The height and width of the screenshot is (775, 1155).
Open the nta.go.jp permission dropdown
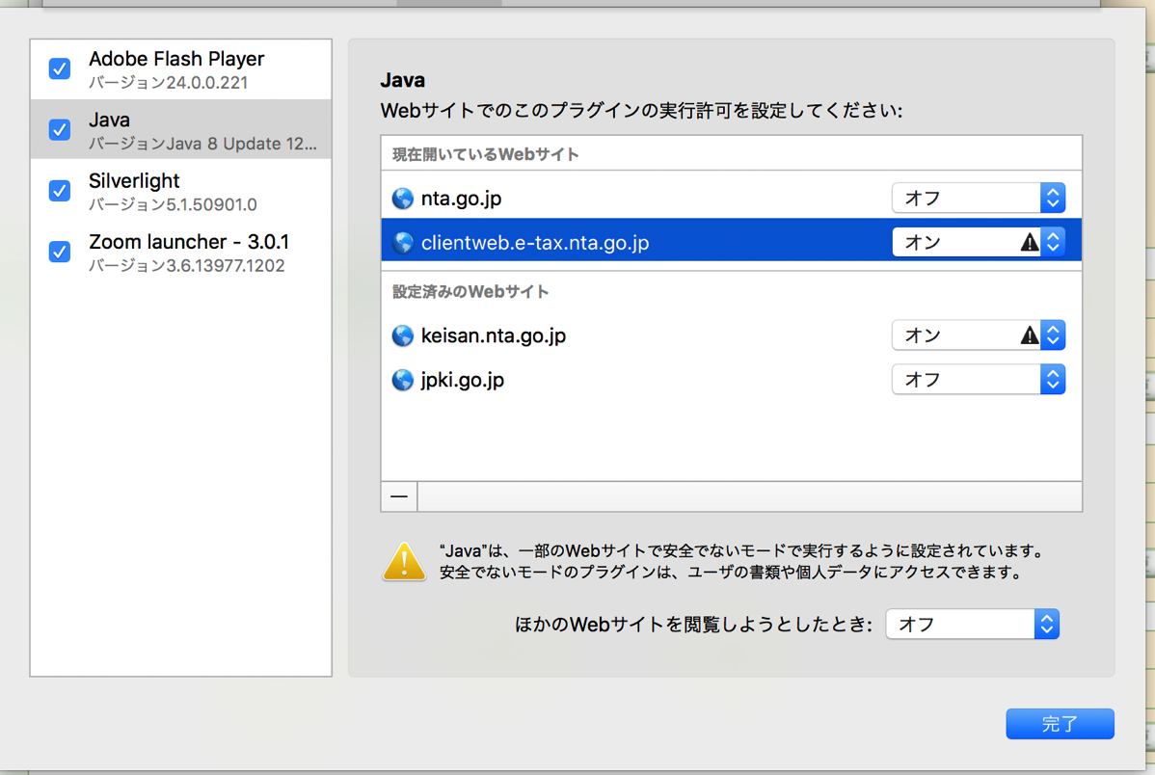tap(979, 199)
